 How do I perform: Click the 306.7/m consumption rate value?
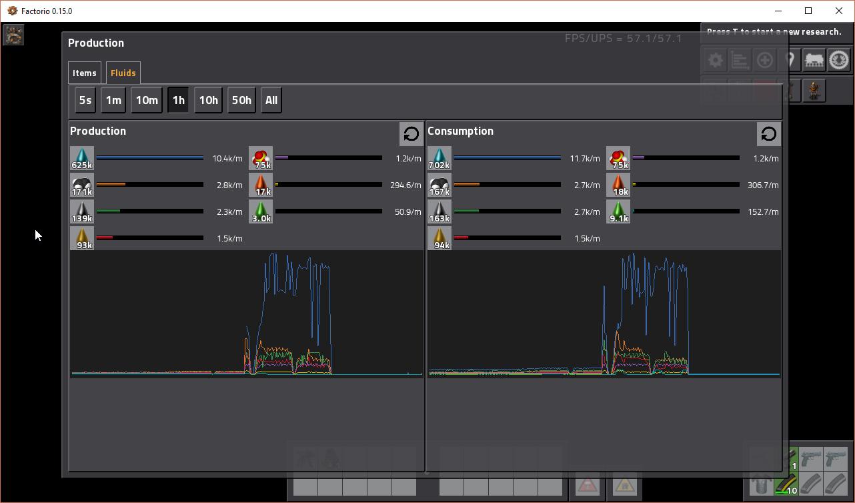click(x=763, y=185)
